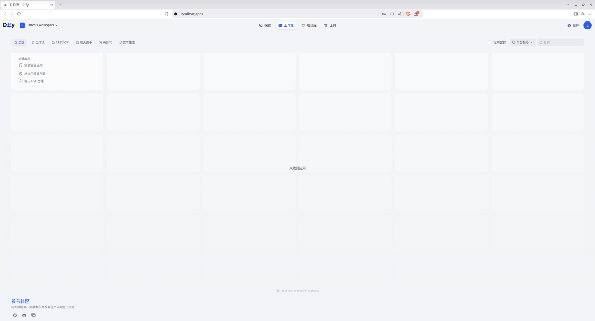This screenshot has width=595, height=321.
Task: Close the 工作室 - Dify tab
Action: coord(51,5)
